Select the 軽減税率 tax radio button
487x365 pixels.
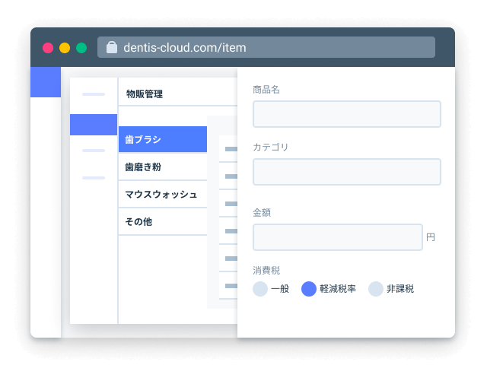(309, 289)
